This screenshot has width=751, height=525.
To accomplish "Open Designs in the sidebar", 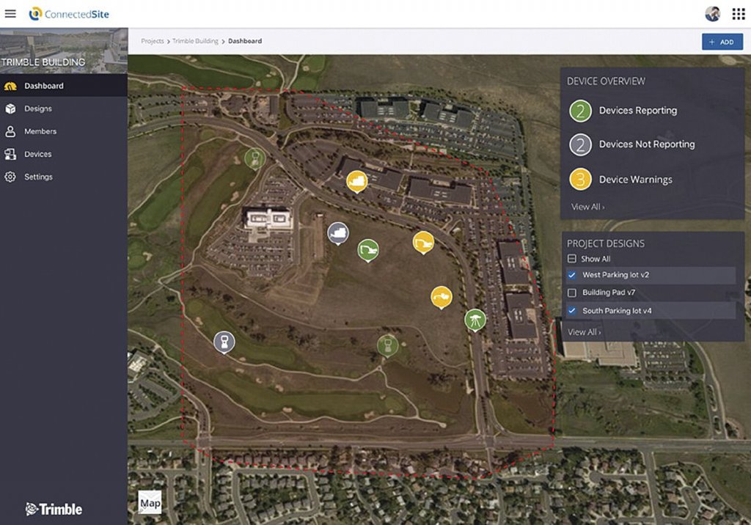I will tap(64, 109).
